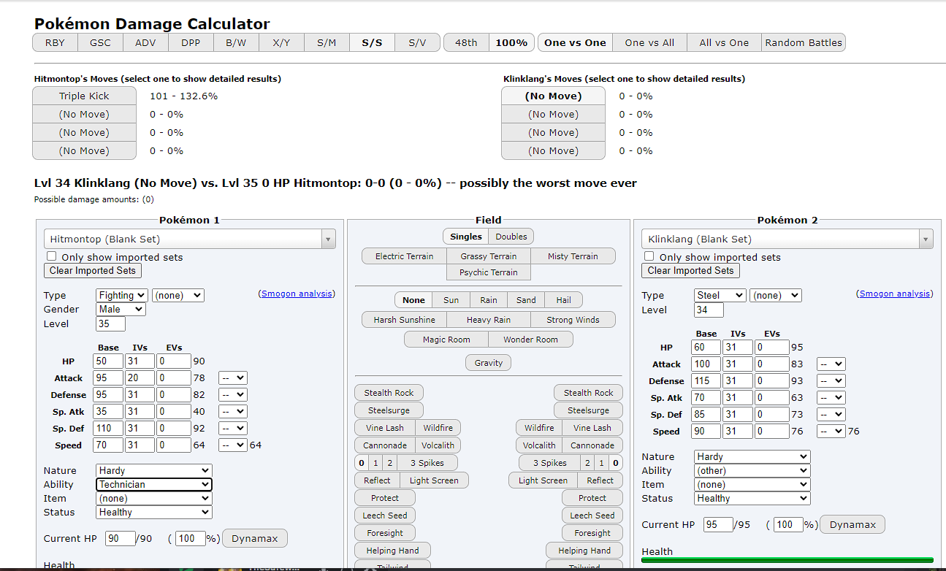Switch to S/V generation

pos(417,42)
